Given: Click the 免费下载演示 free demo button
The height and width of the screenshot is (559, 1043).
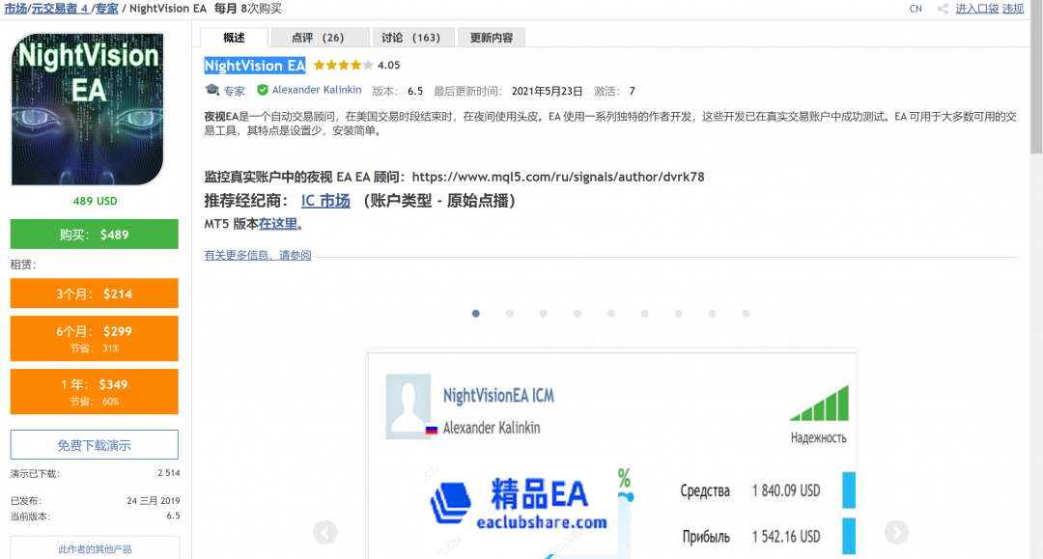Looking at the screenshot, I should (94, 445).
